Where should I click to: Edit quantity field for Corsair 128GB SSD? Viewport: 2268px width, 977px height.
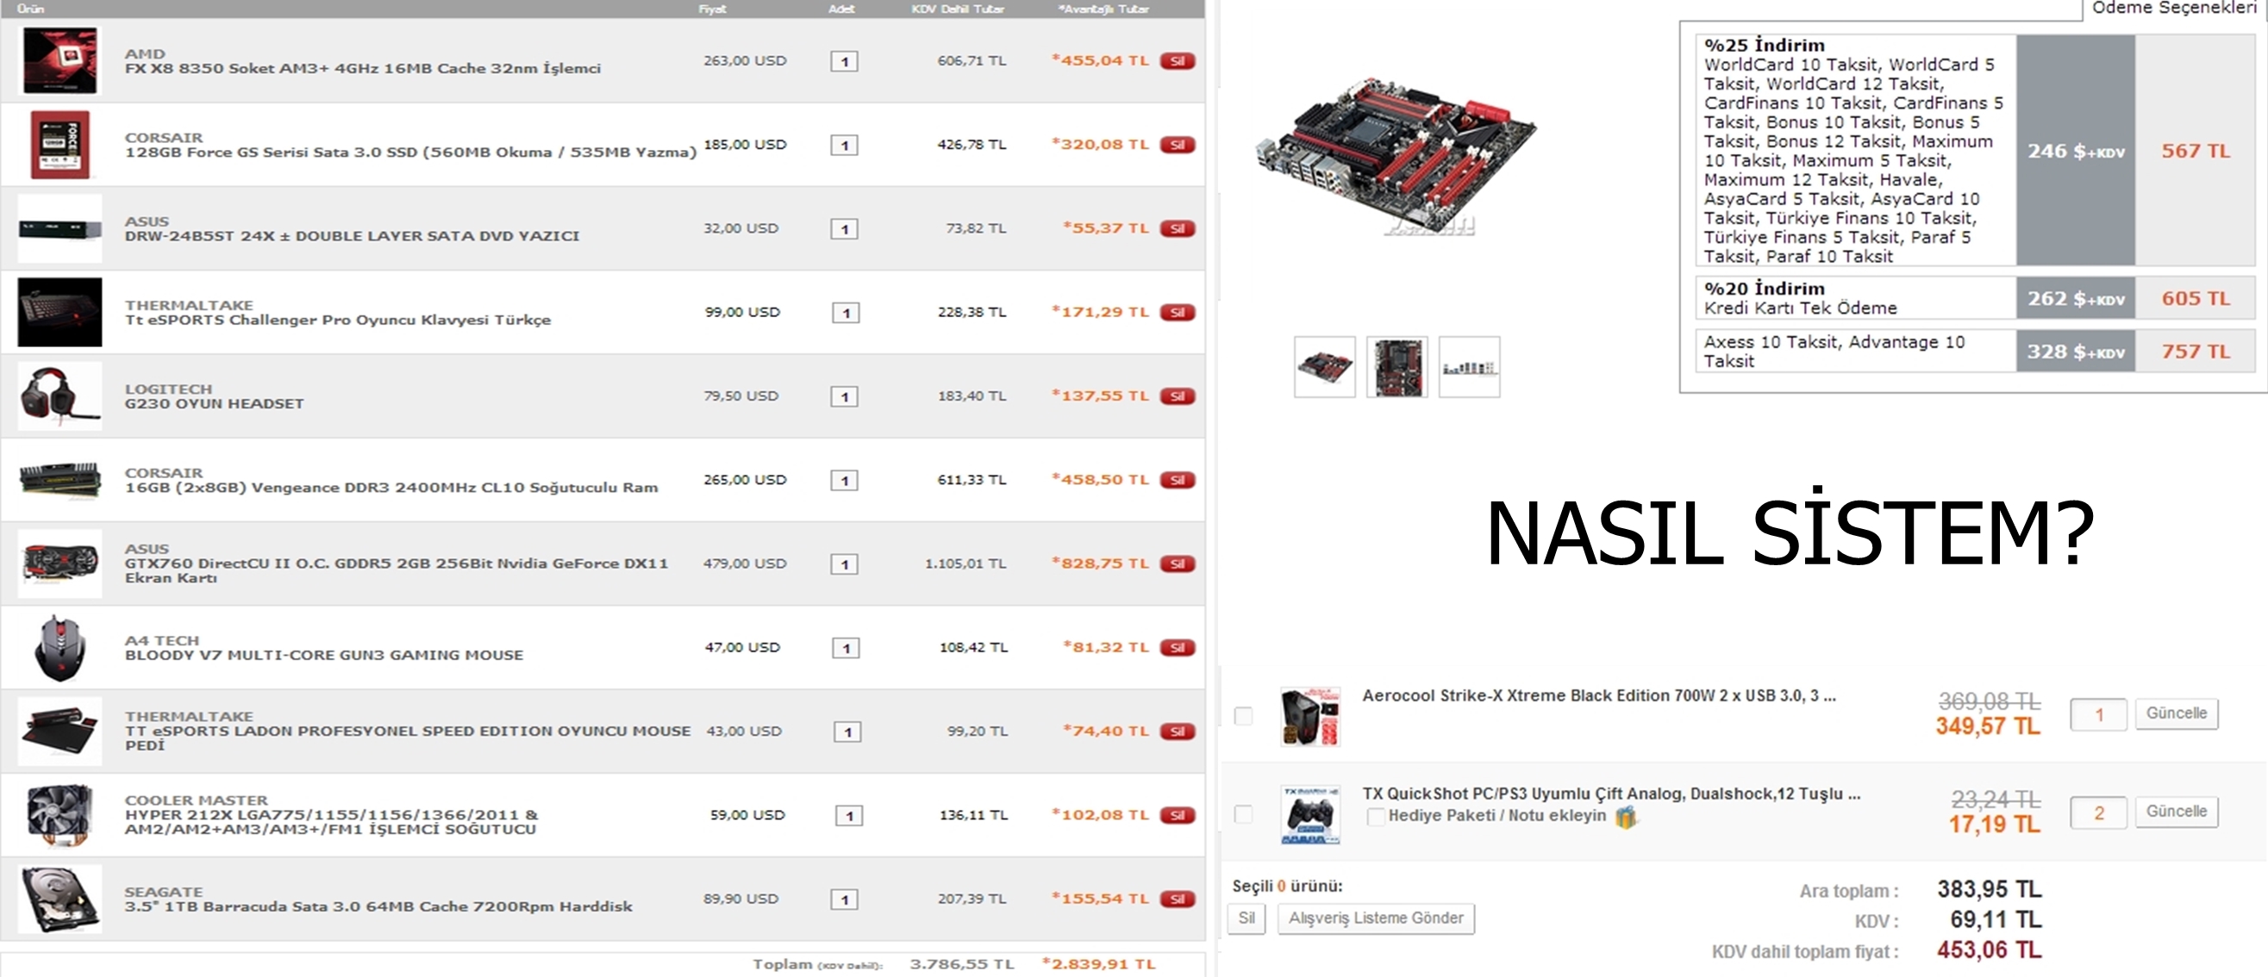[844, 145]
